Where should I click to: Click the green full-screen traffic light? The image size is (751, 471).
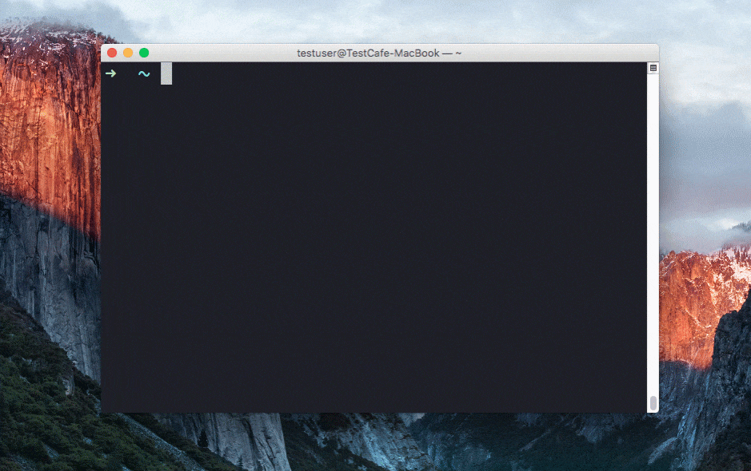tap(143, 51)
